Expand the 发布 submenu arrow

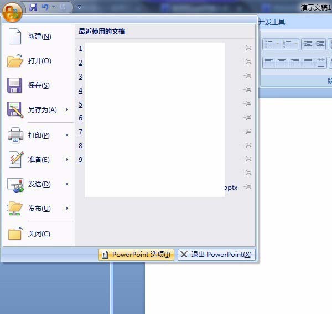(x=67, y=209)
